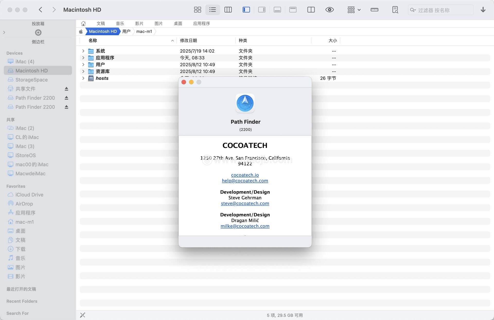Image resolution: width=494 pixels, height=320 pixels.
Task: Open the help@cocoatech.com email link
Action: pos(245,181)
